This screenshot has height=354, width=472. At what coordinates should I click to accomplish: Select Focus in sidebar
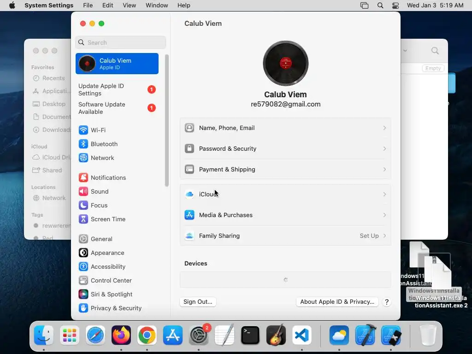pos(93,205)
